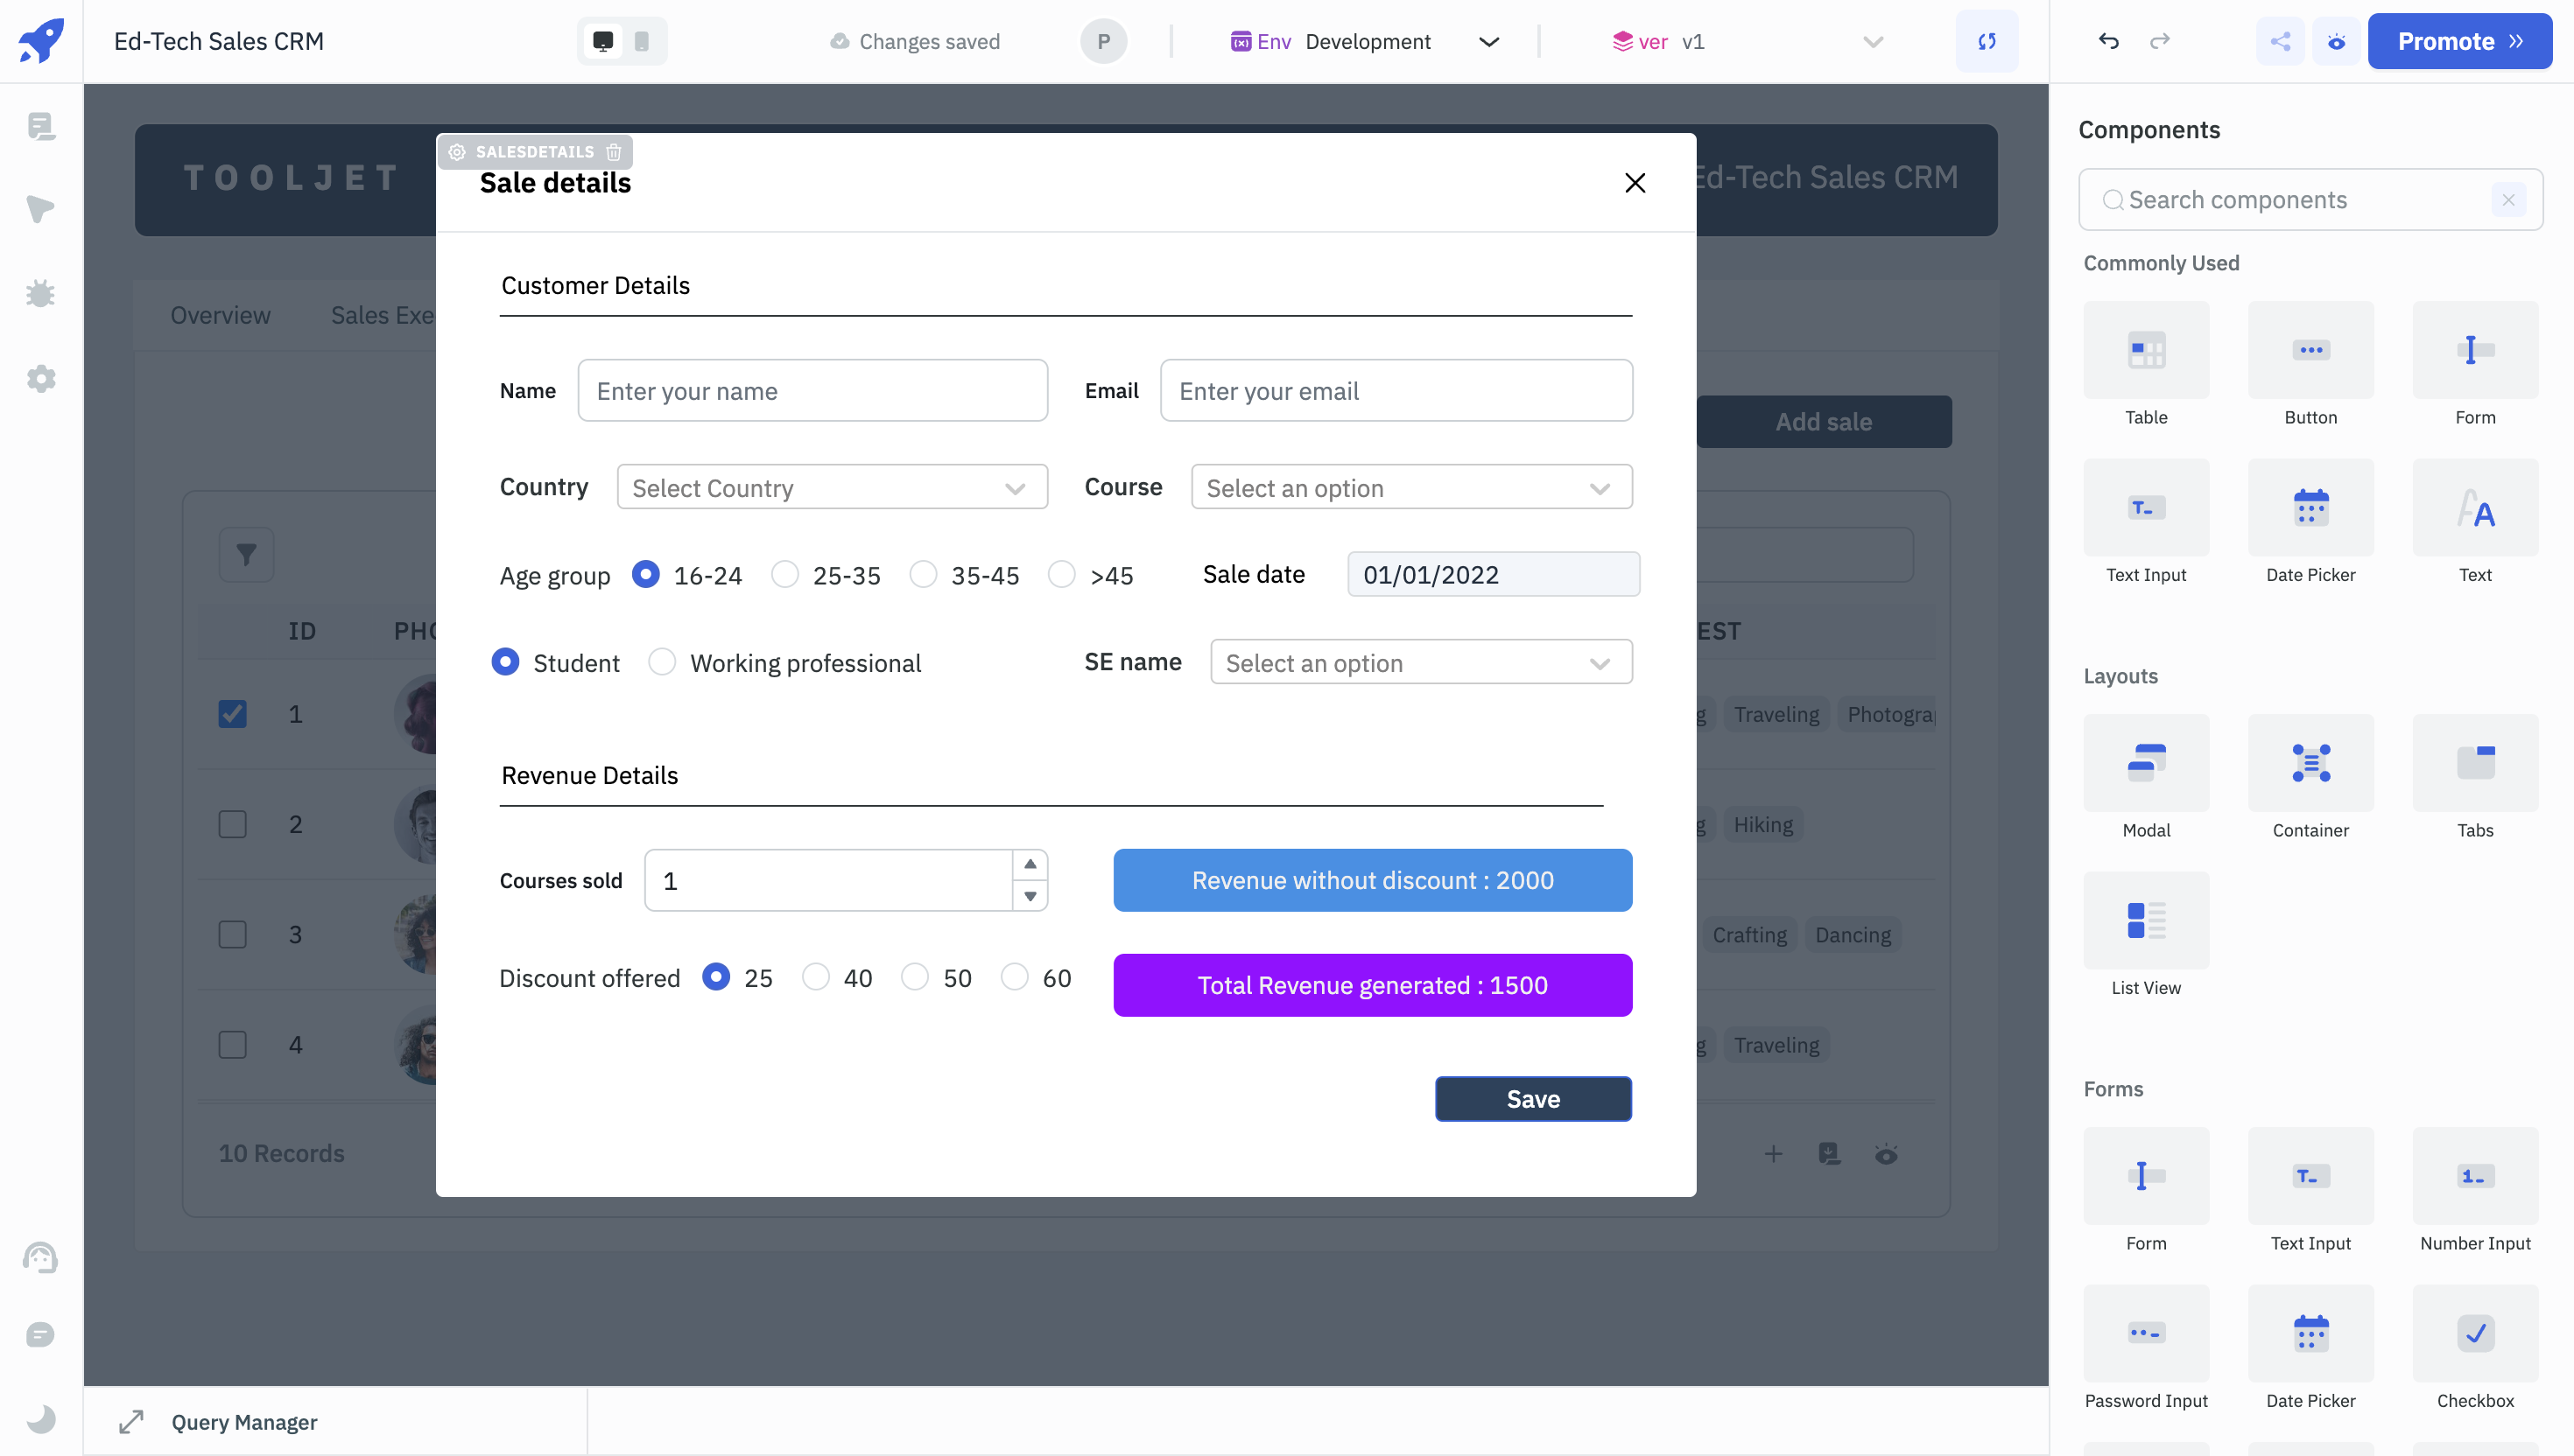Delete SalesDetails modal via trash icon
This screenshot has height=1456, width=2574.
point(615,152)
